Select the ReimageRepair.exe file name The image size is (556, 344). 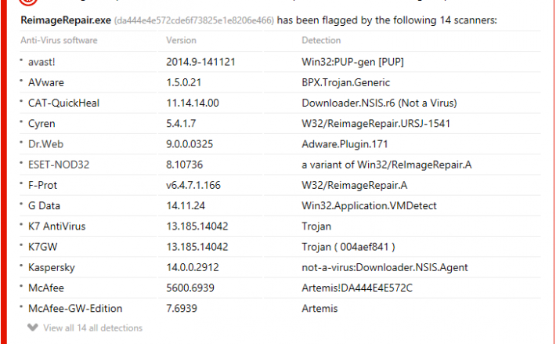(66, 20)
